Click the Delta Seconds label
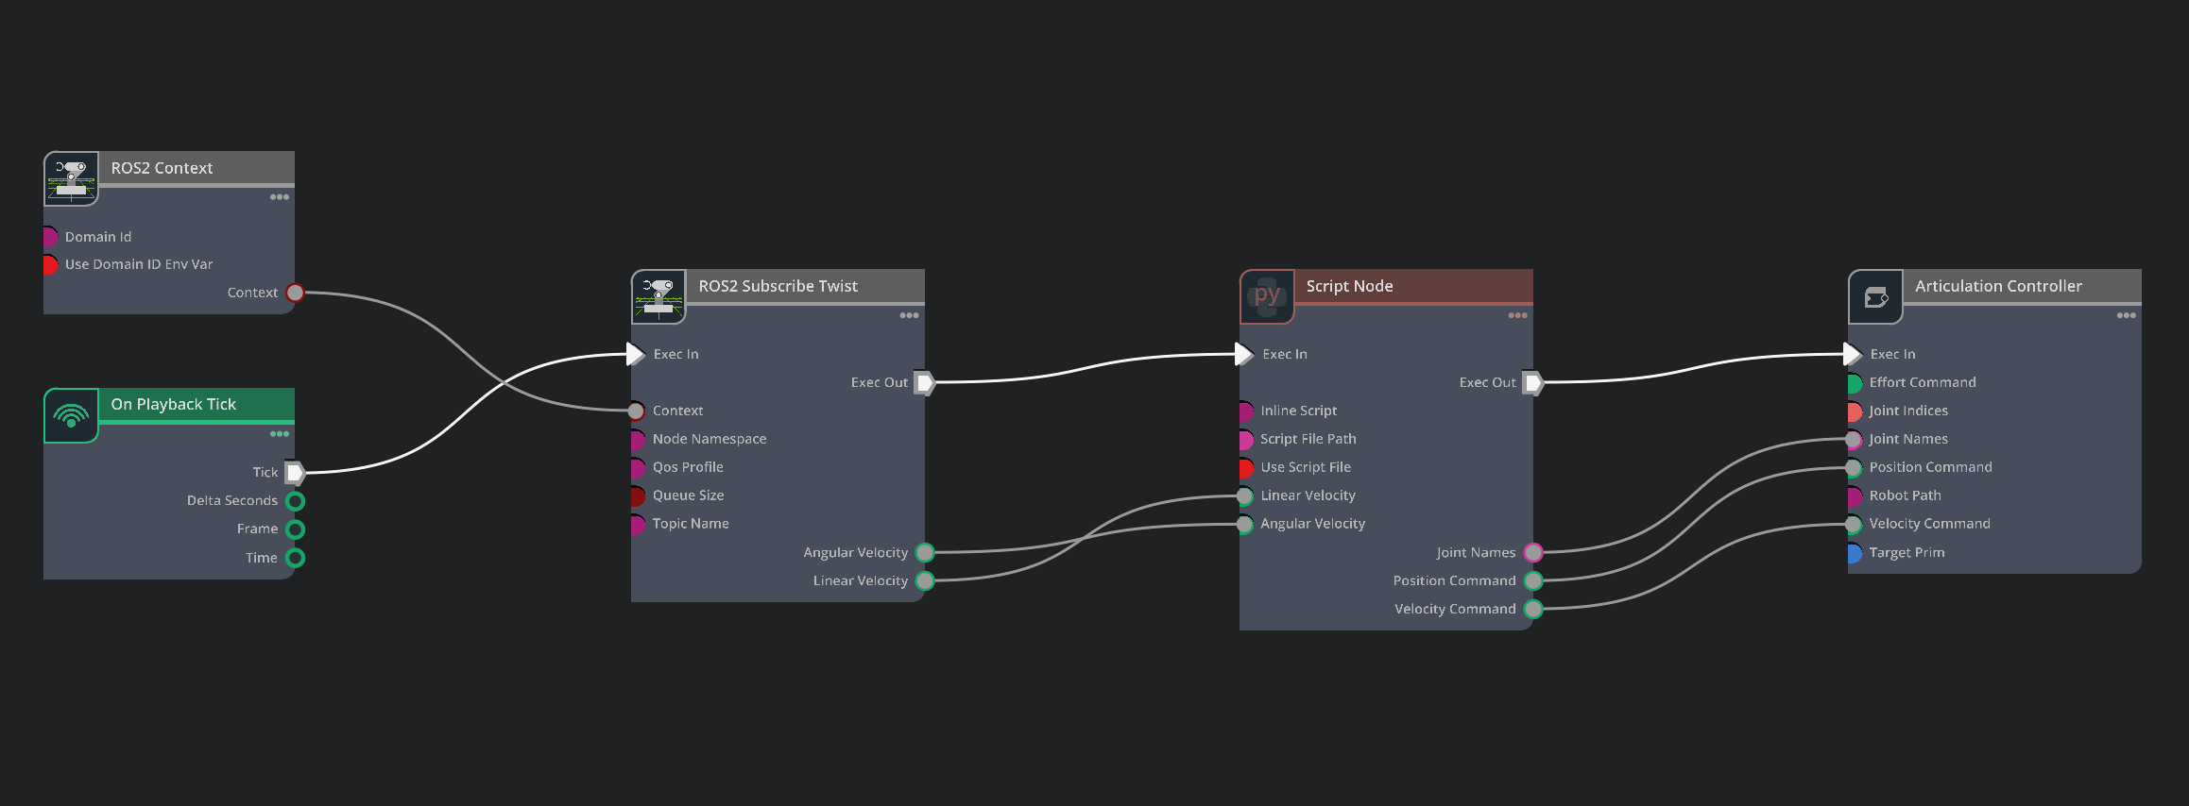The width and height of the screenshot is (2189, 806). pyautogui.click(x=231, y=500)
